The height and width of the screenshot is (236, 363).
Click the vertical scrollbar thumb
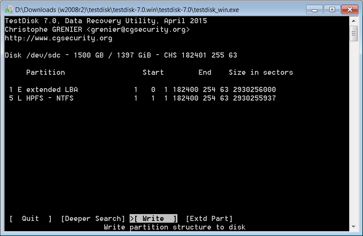pyautogui.click(x=354, y=34)
